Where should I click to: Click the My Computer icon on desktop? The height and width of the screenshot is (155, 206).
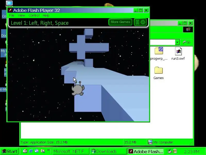[9, 3]
